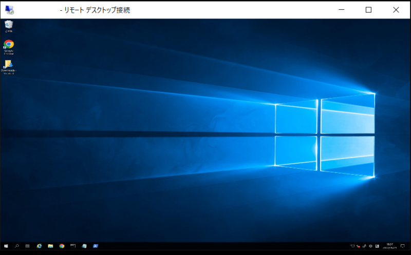Viewport: 411px width, 255px height.
Task: Open the clock and date flyout
Action: point(389,246)
